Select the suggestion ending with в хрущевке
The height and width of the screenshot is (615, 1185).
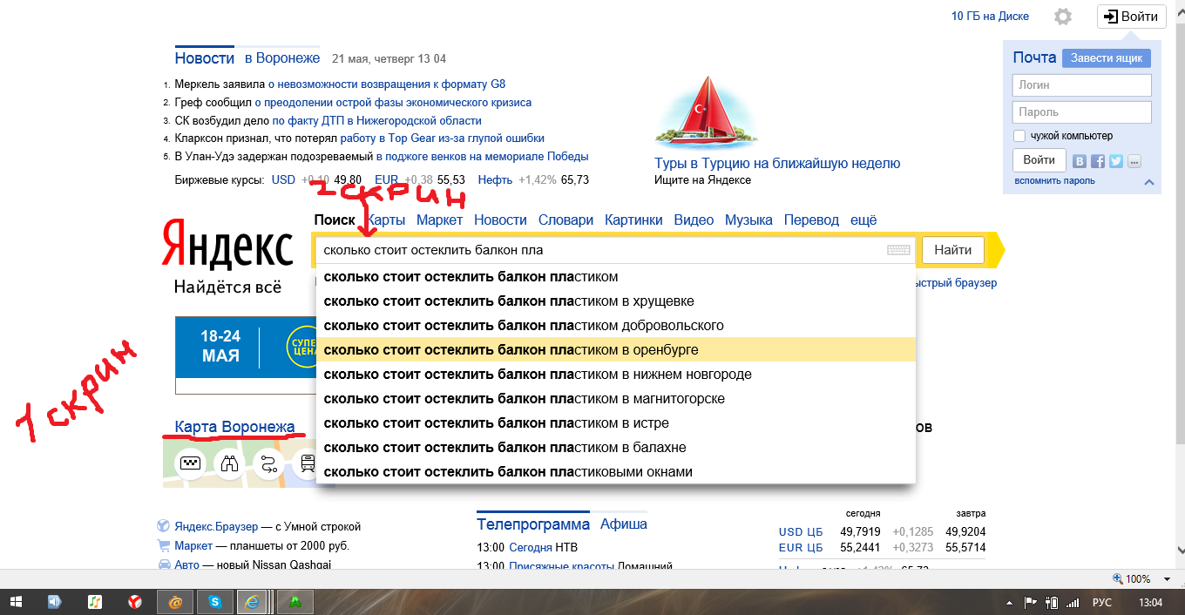[x=616, y=301]
